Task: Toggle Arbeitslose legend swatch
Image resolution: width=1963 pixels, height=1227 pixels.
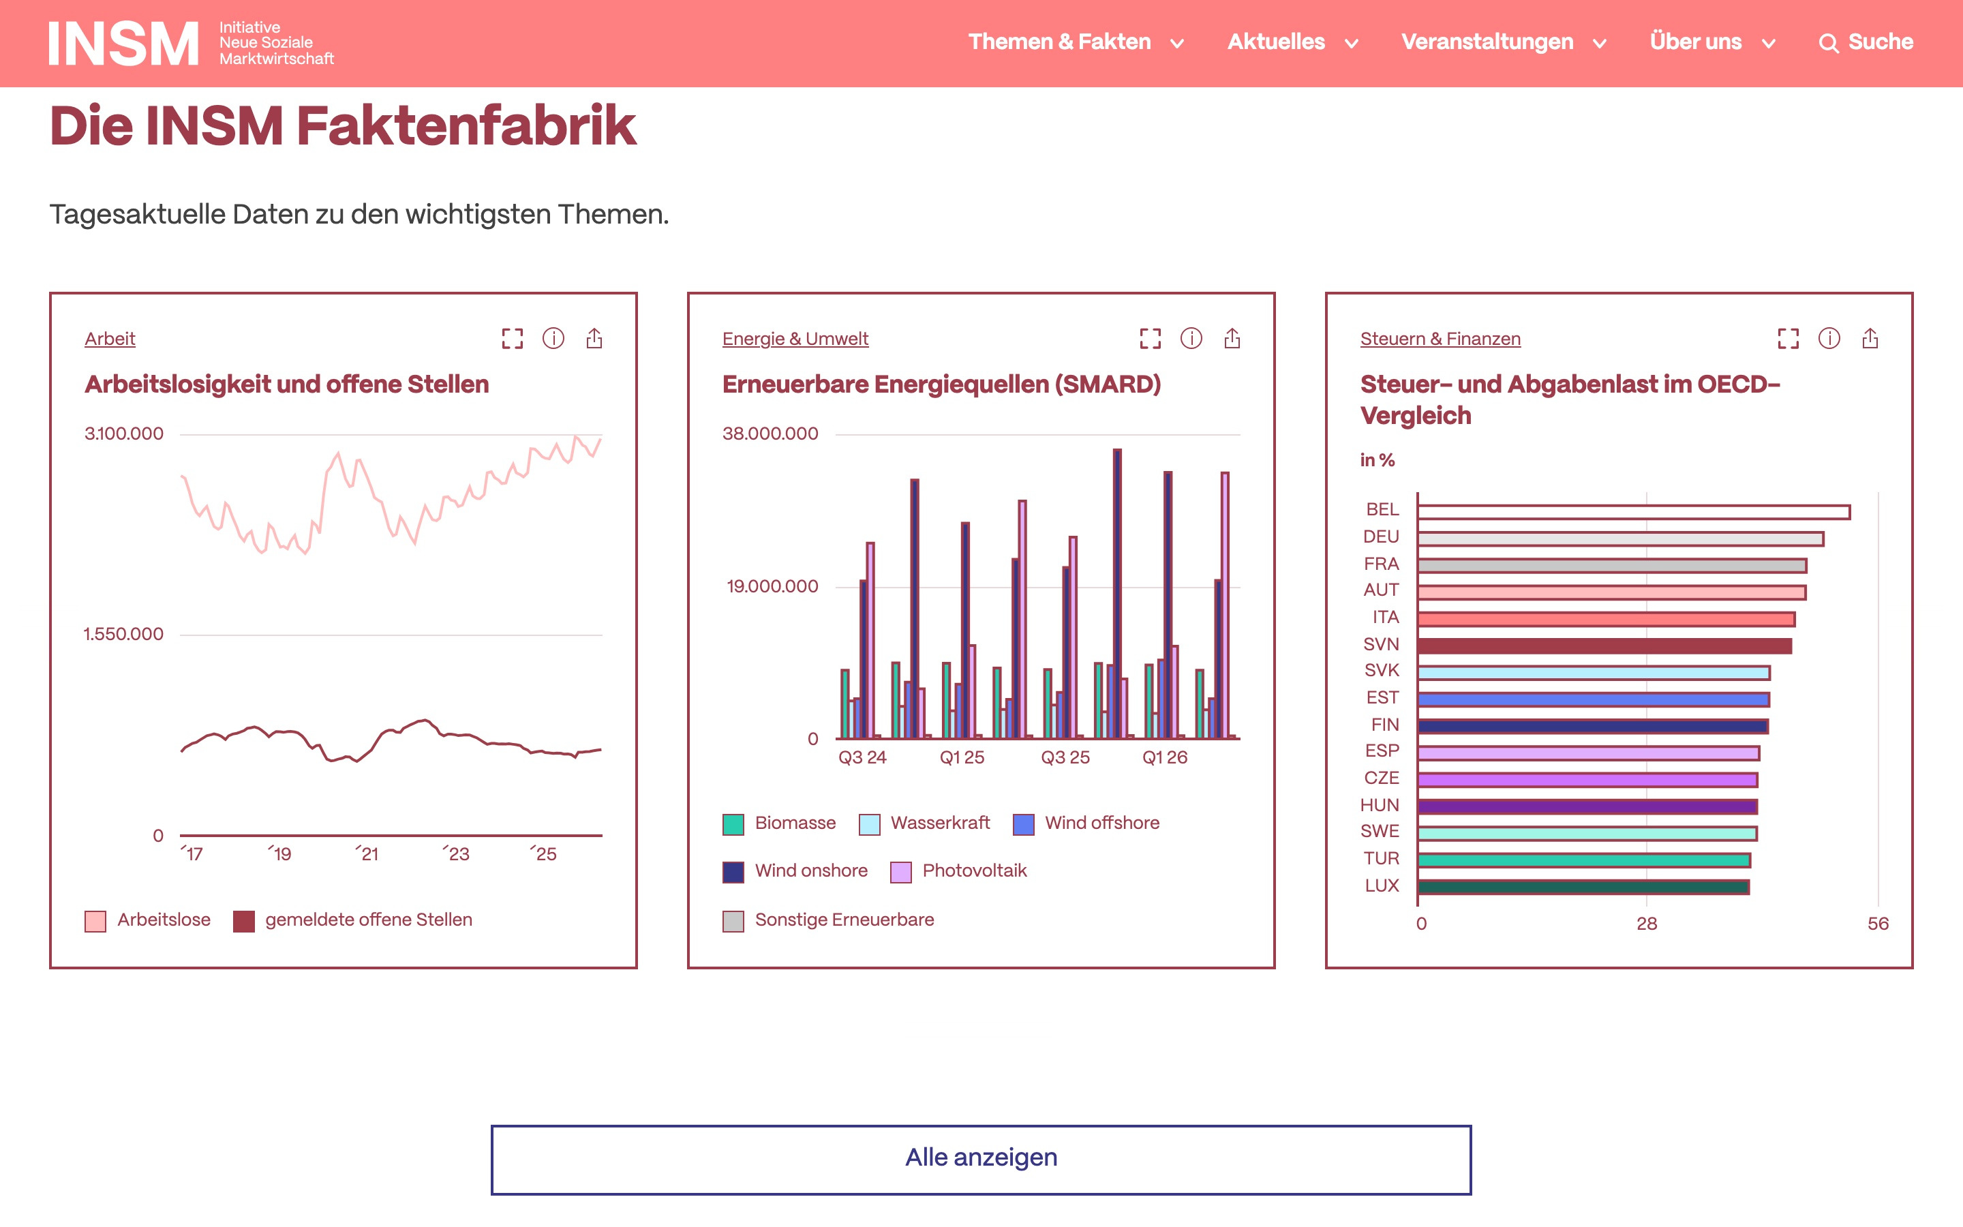Action: point(95,921)
